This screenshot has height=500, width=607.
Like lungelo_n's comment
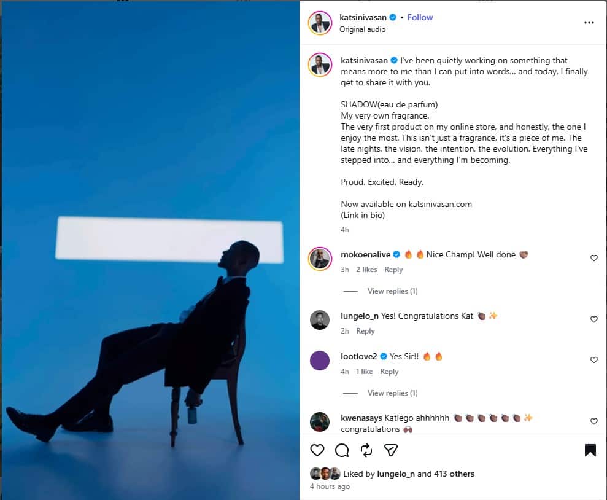pyautogui.click(x=593, y=319)
